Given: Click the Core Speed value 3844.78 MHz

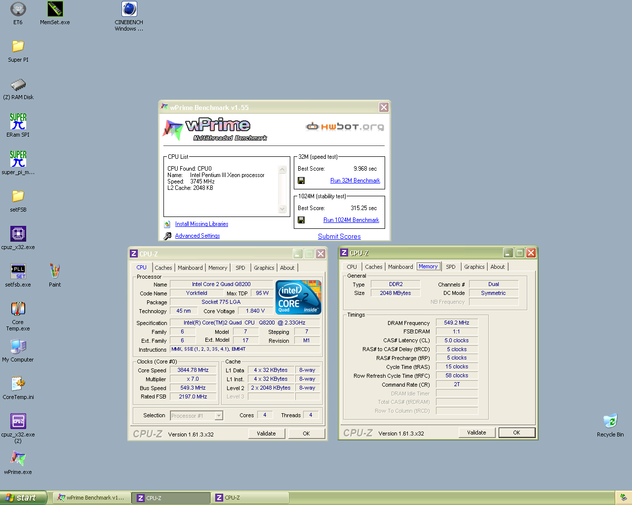Looking at the screenshot, I should 193,370.
